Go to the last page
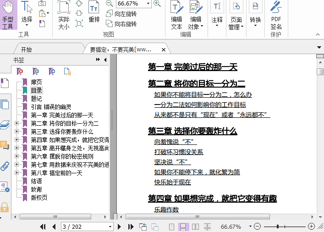The width and height of the screenshot is (324, 232). (131, 226)
